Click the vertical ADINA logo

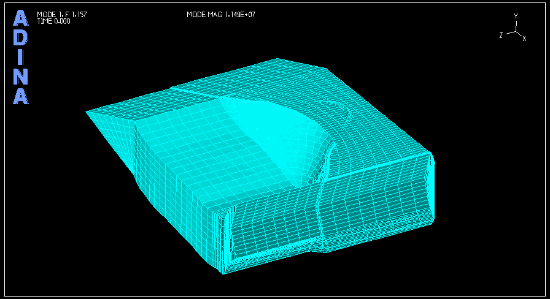[21, 57]
